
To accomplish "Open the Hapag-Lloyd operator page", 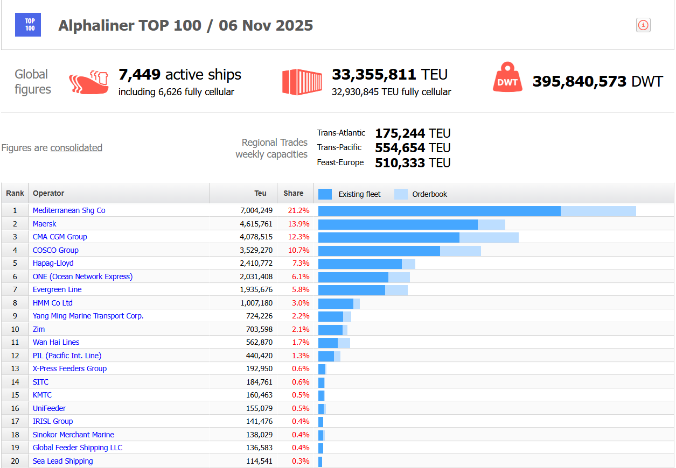I will (53, 263).
